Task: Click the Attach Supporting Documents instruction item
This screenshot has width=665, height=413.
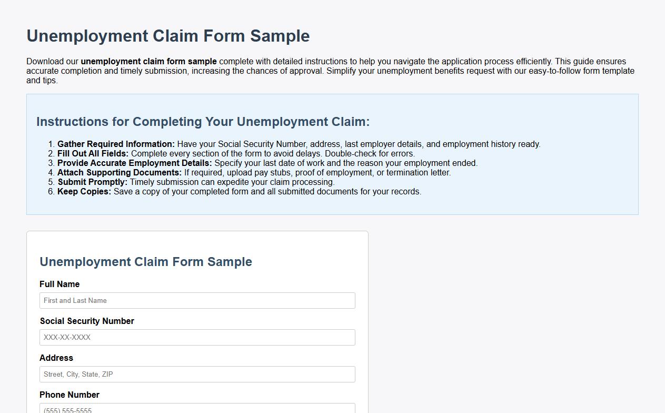Action: 254,172
